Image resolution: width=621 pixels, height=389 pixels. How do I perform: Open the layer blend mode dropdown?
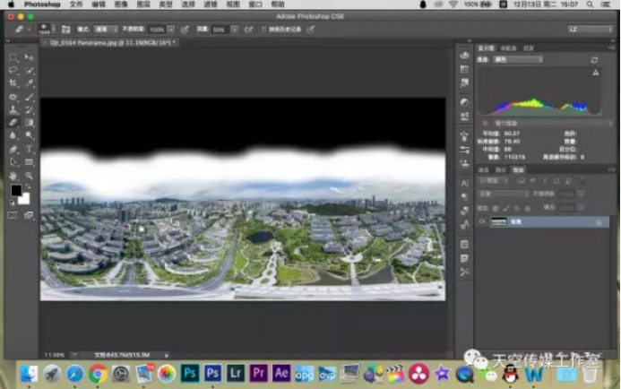504,193
